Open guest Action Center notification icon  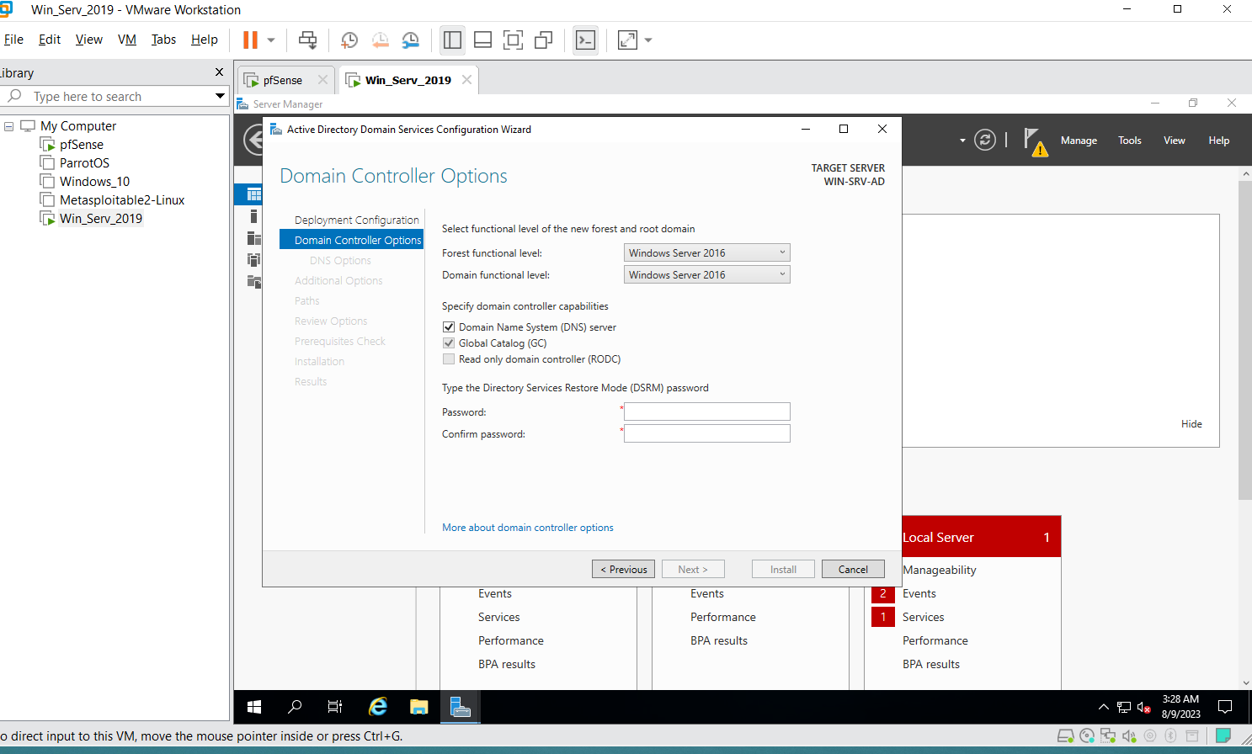[x=1225, y=707]
